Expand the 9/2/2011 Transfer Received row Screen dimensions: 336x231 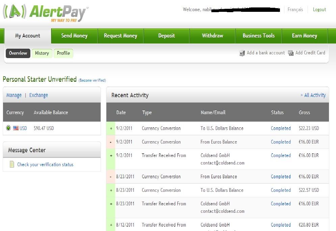click(x=111, y=156)
